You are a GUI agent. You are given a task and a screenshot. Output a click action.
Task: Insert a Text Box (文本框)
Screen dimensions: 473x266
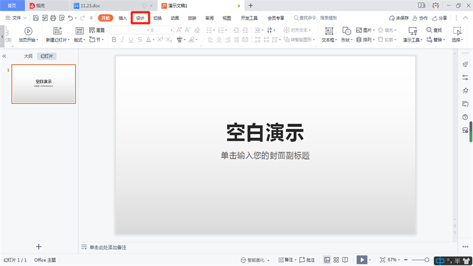(x=329, y=35)
